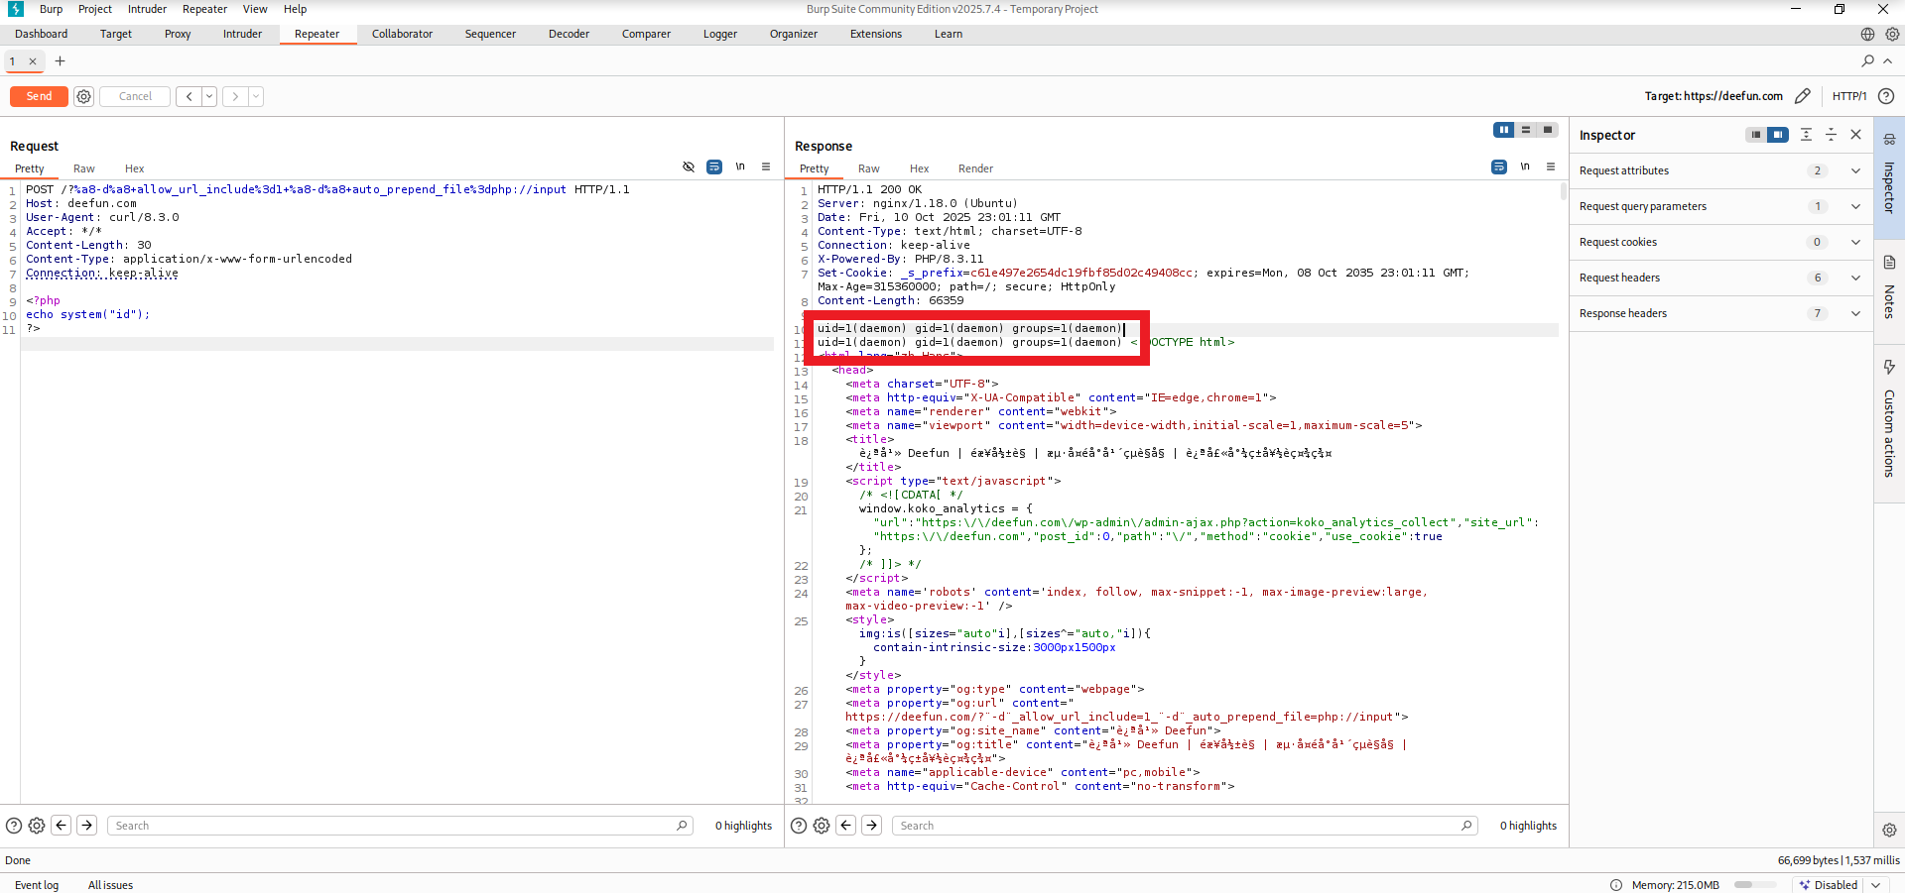Viewport: 1905px width, 893px height.
Task: Close Repeater tab 1
Action: (33, 61)
